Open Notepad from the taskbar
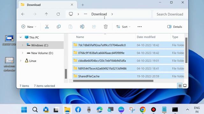Viewport: 204px width, 114px height. pos(164,110)
